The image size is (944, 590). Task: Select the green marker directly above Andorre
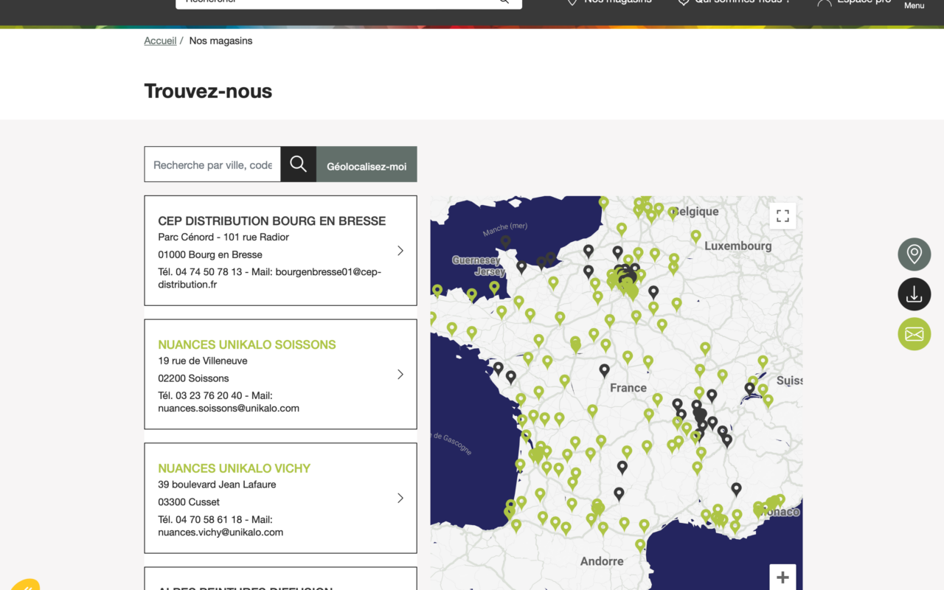640,545
